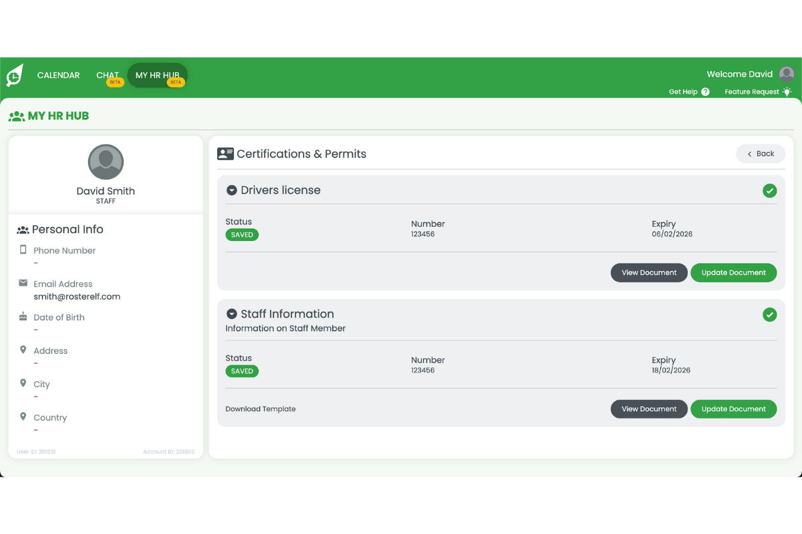Click the Download Template link
The image size is (802, 534).
(261, 409)
